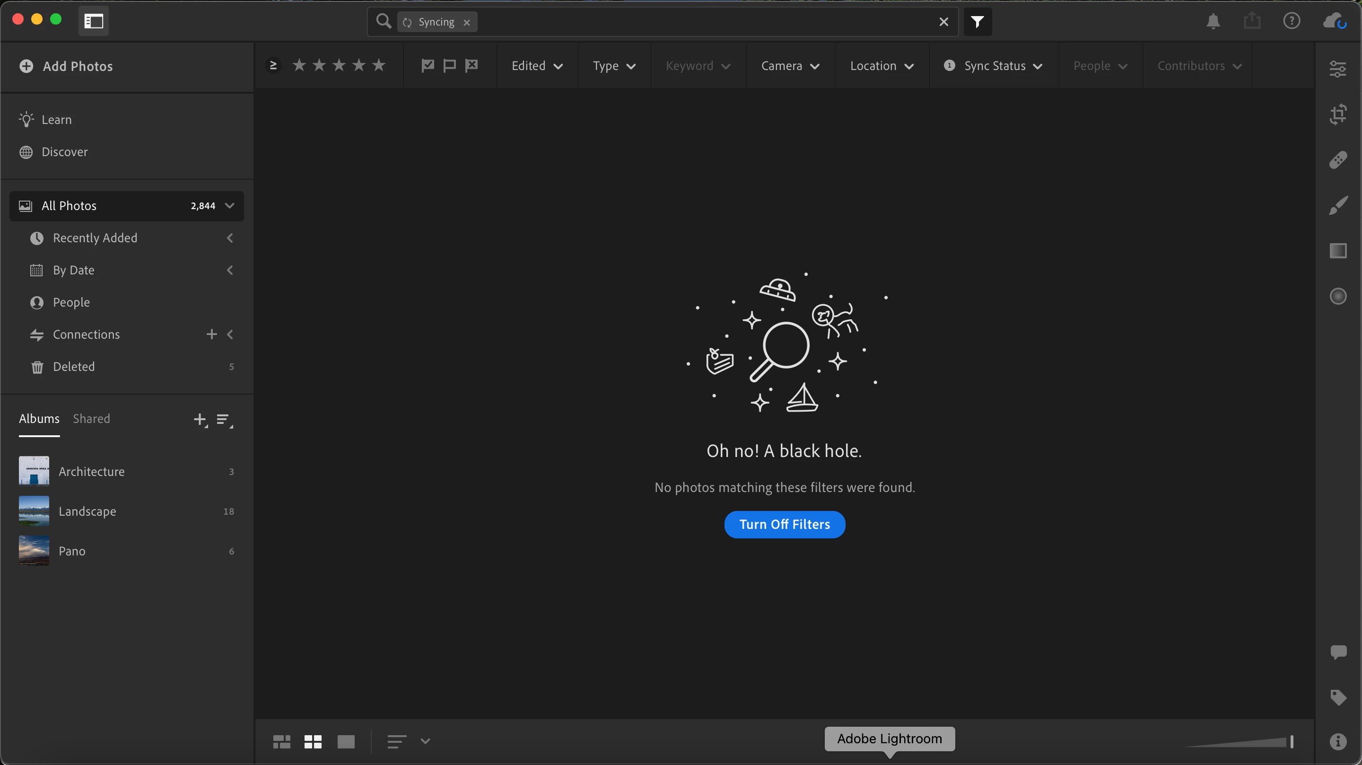Image resolution: width=1362 pixels, height=765 pixels.
Task: Open the Discover section
Action: click(x=64, y=152)
